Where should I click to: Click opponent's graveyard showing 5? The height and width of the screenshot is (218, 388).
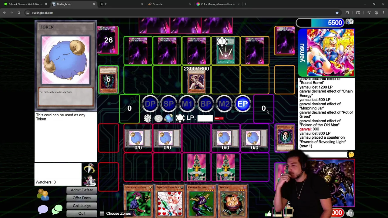108,79
